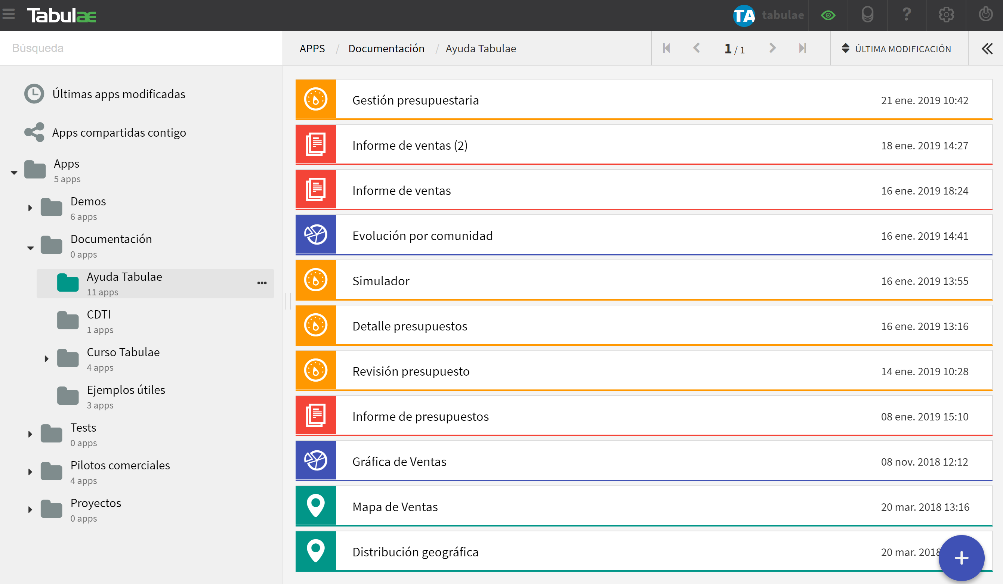The width and height of the screenshot is (1003, 584).
Task: Select Documentación breadcrumb tab
Action: (x=385, y=48)
